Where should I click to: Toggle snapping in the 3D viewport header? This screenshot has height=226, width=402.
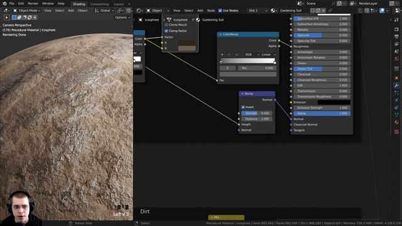tap(128, 11)
